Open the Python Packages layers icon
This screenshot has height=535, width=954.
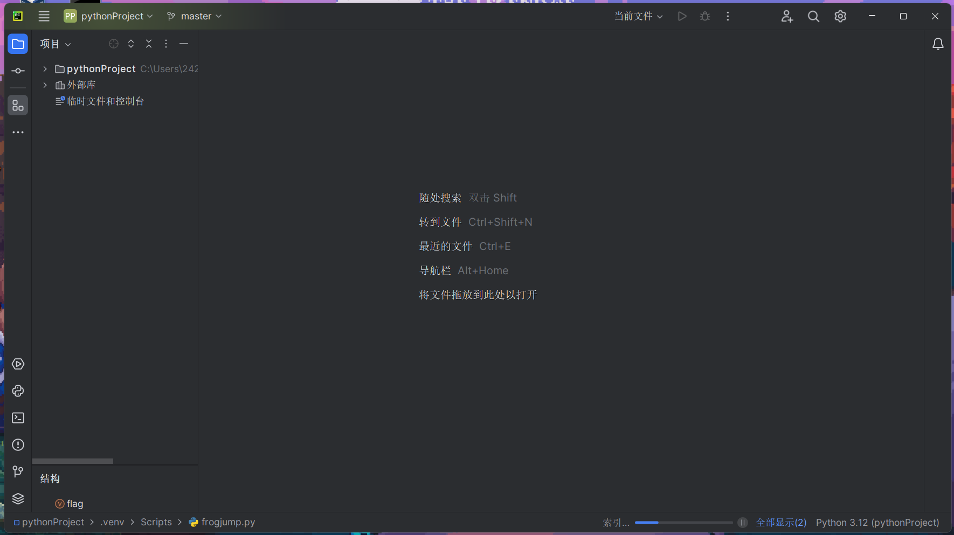[18, 499]
